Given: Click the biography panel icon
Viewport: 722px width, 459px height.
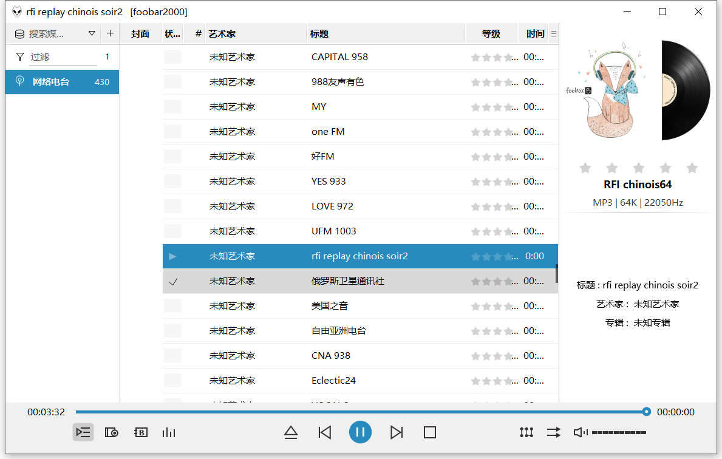Looking at the screenshot, I should point(141,432).
